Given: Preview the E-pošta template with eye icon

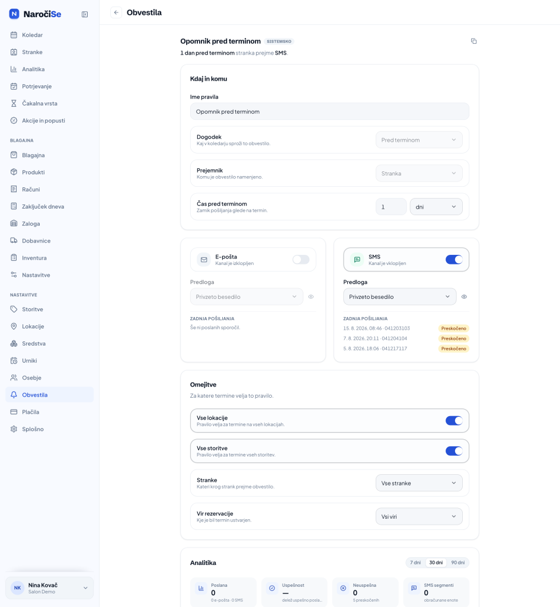Looking at the screenshot, I should 311,296.
